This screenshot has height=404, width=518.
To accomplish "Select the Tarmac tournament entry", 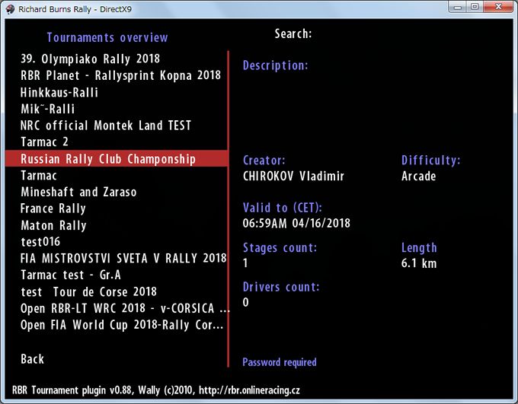I will tap(39, 175).
